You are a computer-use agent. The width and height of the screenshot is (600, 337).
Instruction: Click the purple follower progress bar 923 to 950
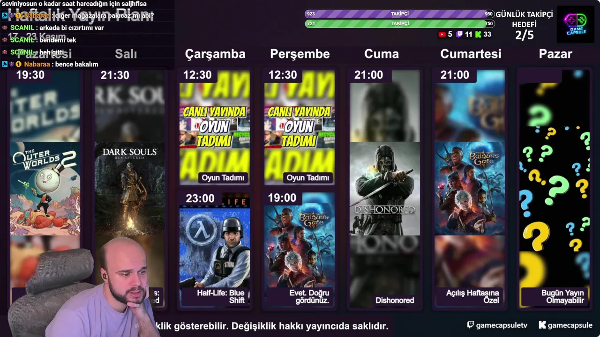pos(399,14)
